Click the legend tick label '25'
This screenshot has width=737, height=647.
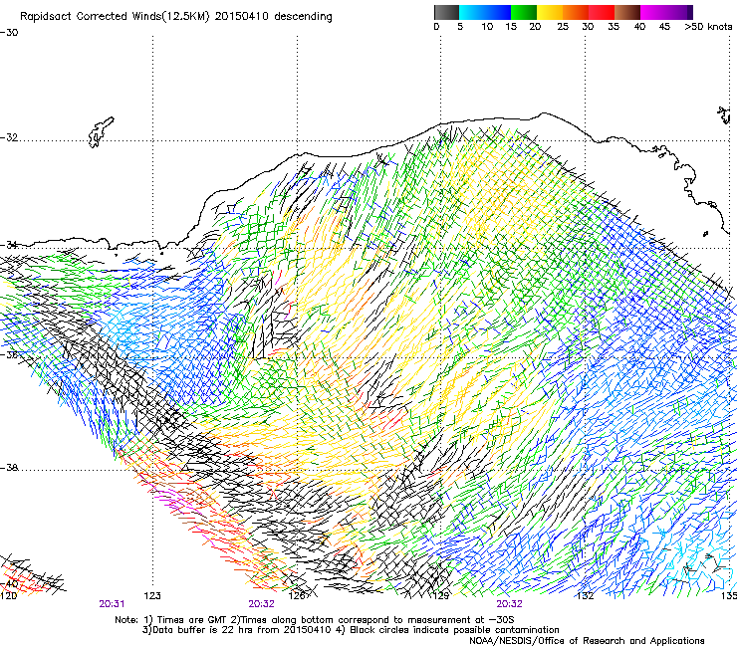tap(563, 27)
